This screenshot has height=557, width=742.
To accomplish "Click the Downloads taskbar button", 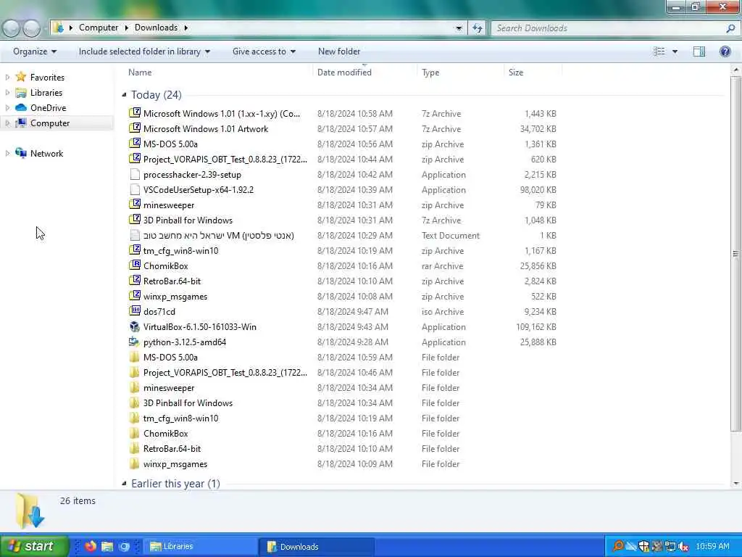I will (x=317, y=546).
